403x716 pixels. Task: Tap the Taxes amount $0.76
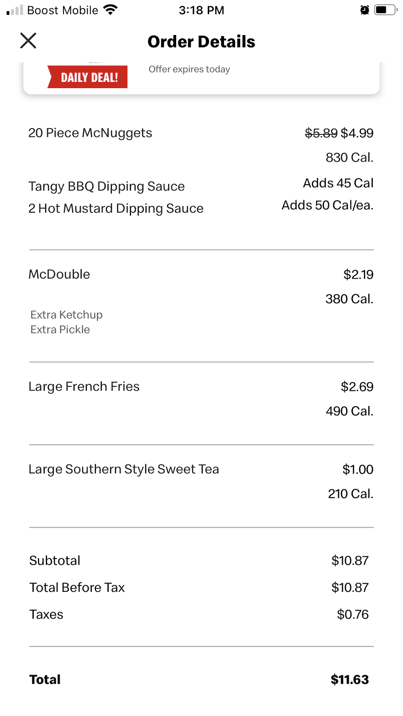click(x=353, y=615)
